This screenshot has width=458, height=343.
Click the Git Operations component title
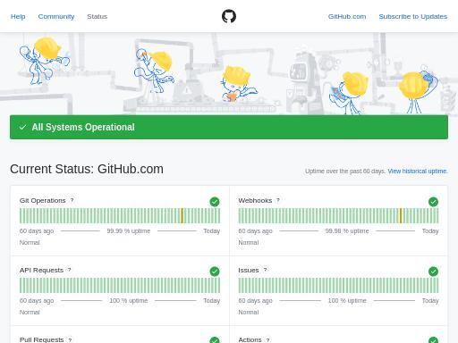click(x=42, y=200)
